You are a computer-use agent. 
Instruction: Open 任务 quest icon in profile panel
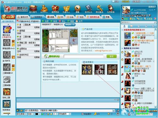click(140, 19)
